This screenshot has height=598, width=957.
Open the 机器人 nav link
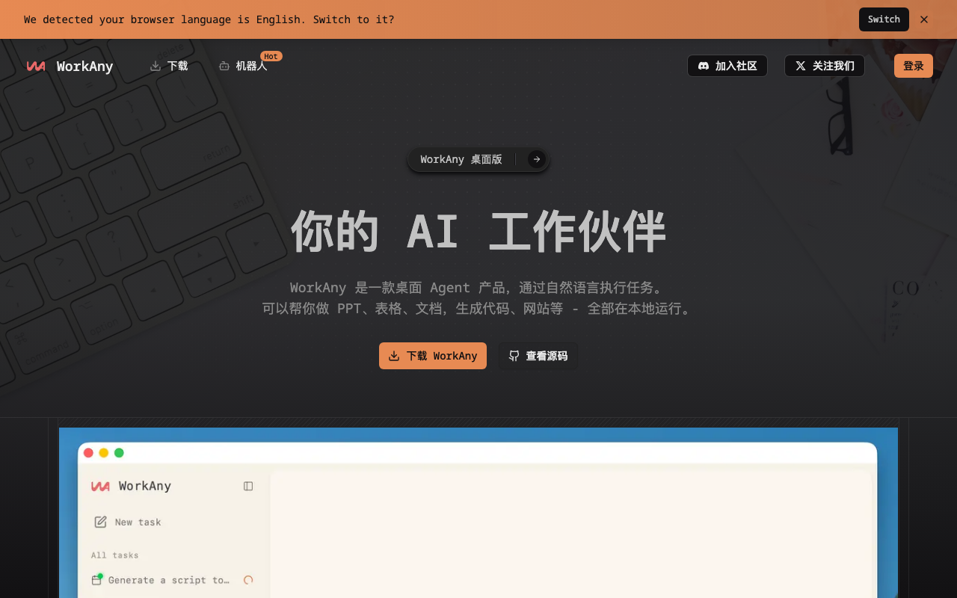(243, 66)
